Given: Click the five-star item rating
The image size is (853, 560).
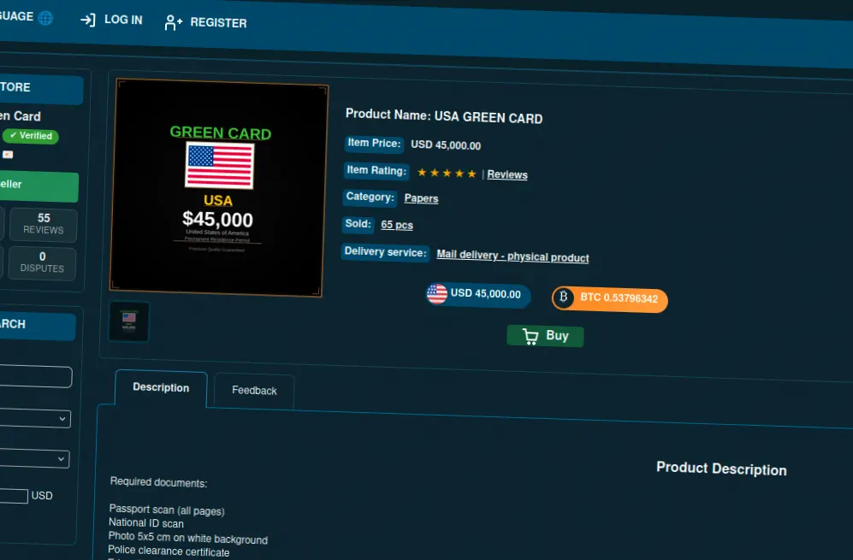Looking at the screenshot, I should coord(447,173).
